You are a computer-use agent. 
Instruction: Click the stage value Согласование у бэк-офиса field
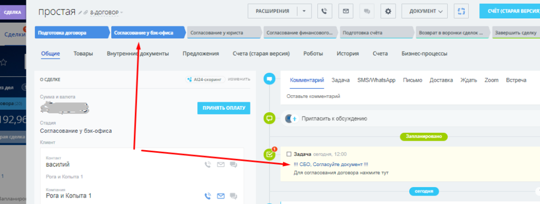point(76,131)
